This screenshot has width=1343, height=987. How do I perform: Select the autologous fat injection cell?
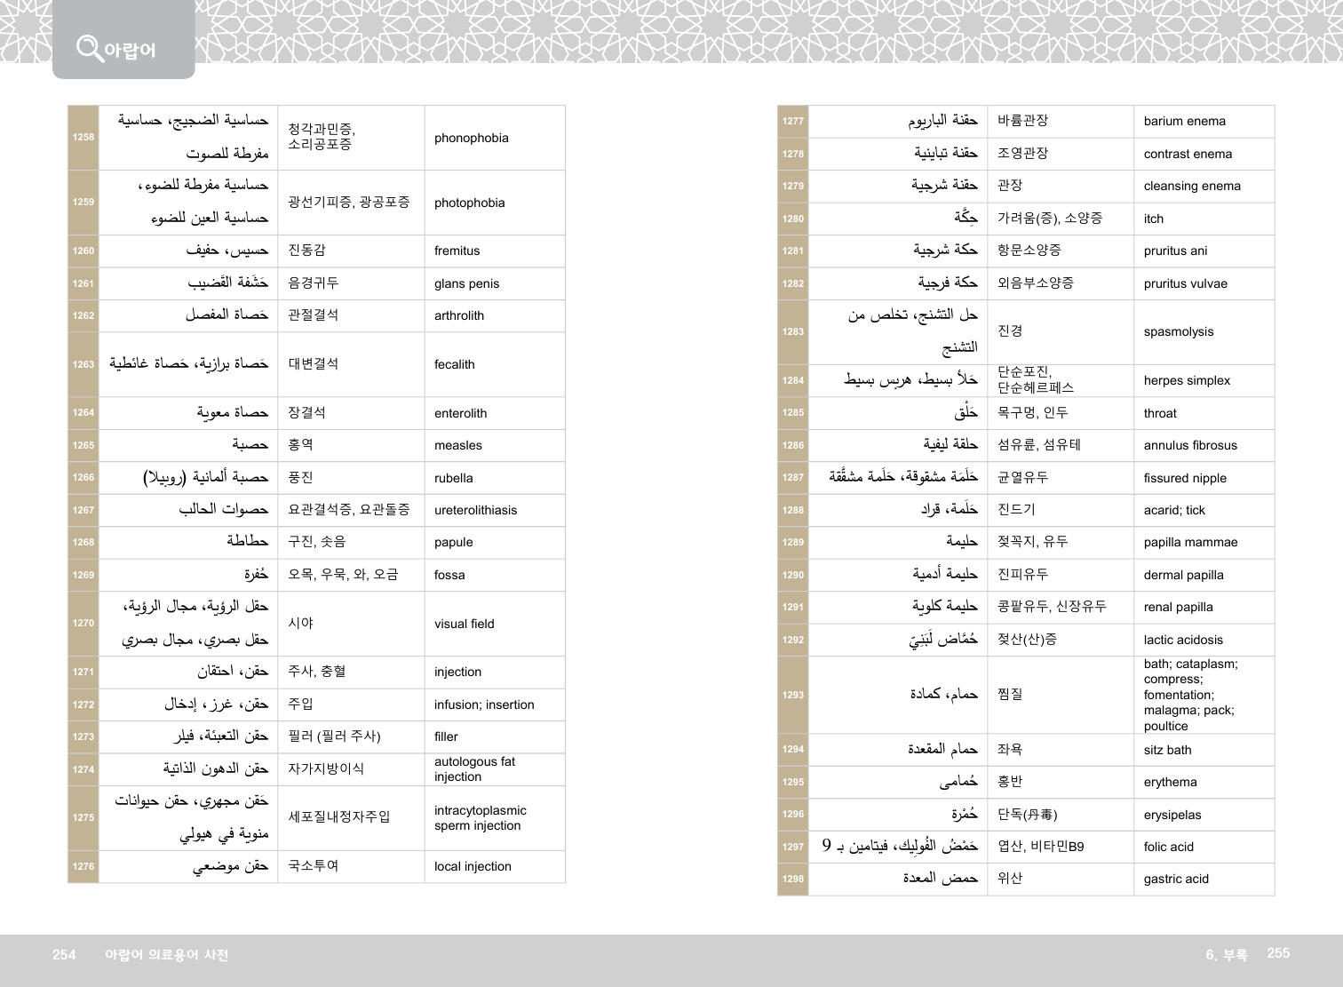tap(474, 768)
